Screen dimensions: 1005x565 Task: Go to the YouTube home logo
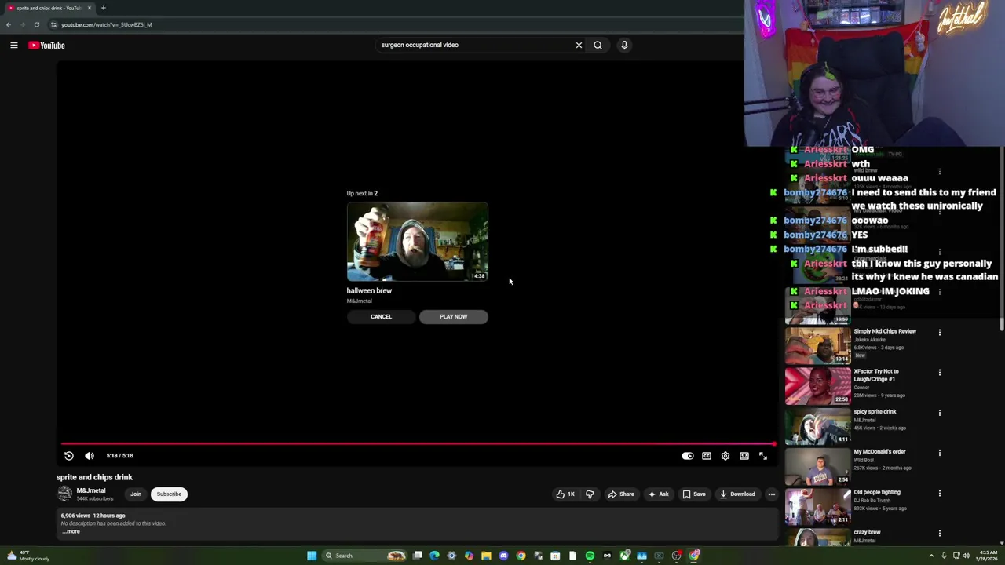47,46
